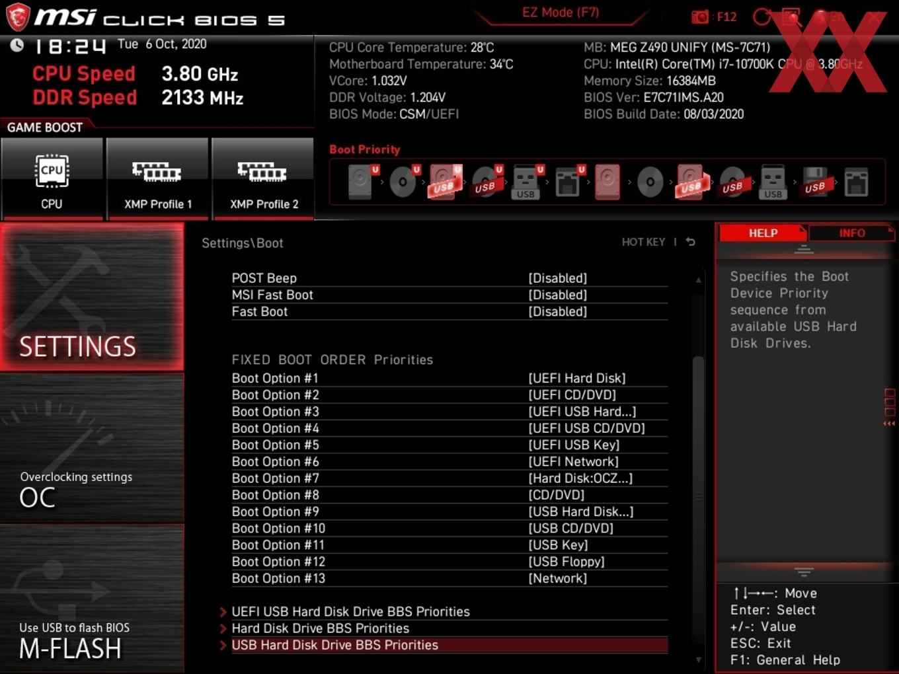The width and height of the screenshot is (899, 674).
Task: Click the Settings\Boot breadcrumb text
Action: pyautogui.click(x=243, y=243)
